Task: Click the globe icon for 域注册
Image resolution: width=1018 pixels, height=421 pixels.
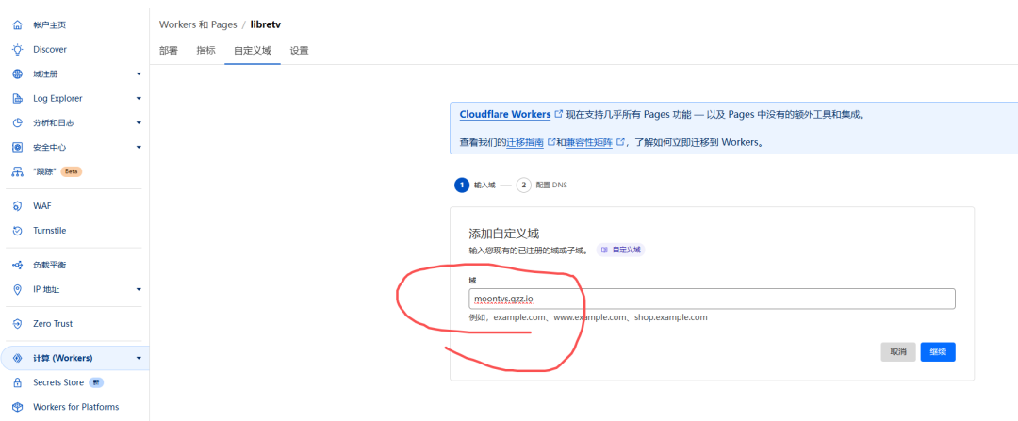Action: pyautogui.click(x=17, y=73)
